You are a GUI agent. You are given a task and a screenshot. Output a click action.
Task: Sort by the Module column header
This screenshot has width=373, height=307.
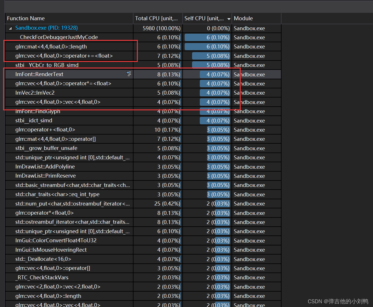(x=256, y=18)
